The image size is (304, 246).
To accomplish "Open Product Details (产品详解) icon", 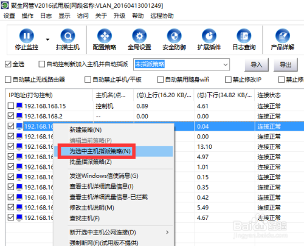I will [x=283, y=36].
